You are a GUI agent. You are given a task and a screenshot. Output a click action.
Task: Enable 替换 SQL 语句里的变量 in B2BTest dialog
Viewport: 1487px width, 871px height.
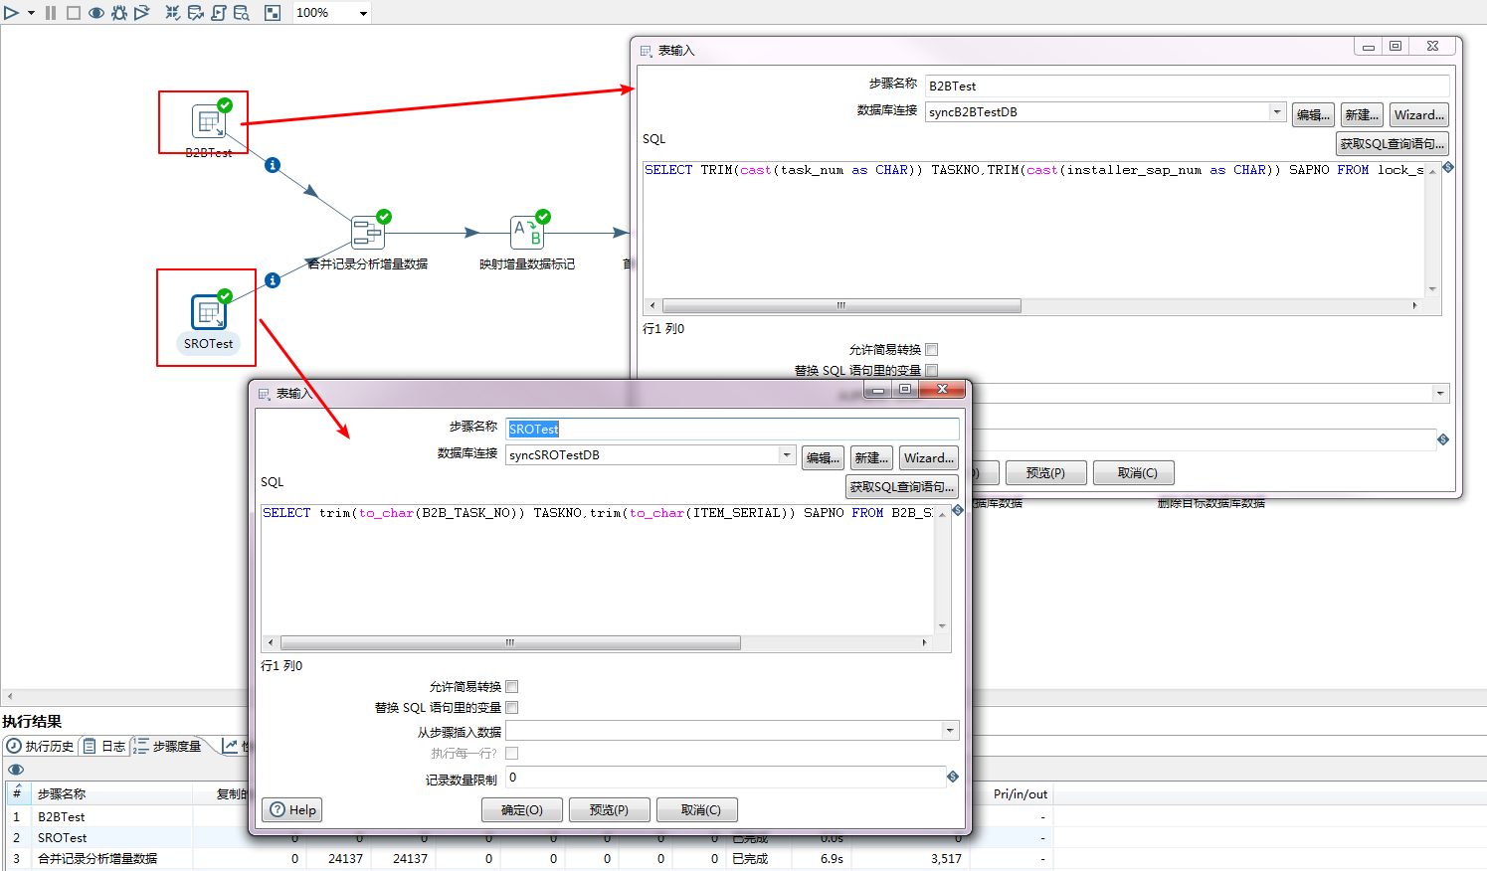click(x=932, y=370)
